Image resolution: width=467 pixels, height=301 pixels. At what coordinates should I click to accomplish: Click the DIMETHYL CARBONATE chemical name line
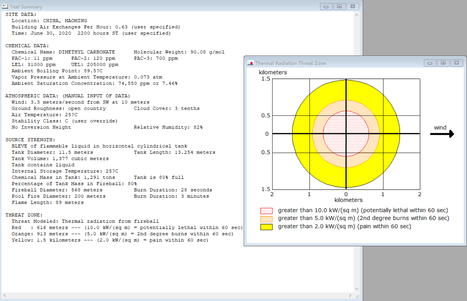click(x=63, y=52)
